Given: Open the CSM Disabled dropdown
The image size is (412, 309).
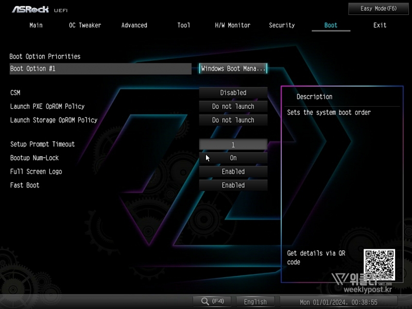Looking at the screenshot, I should (233, 93).
